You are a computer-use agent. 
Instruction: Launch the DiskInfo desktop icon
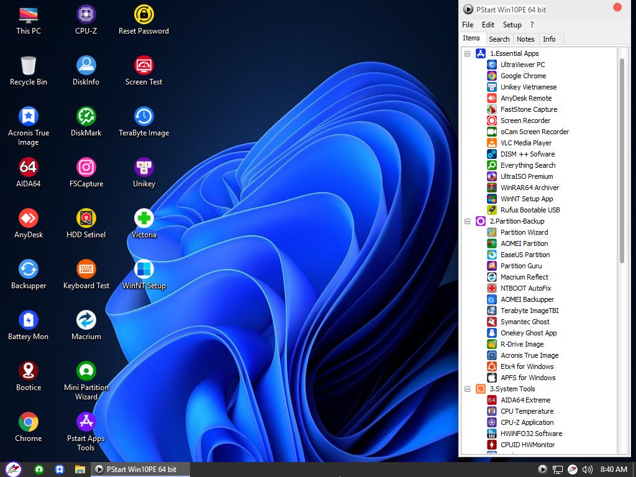point(86,71)
